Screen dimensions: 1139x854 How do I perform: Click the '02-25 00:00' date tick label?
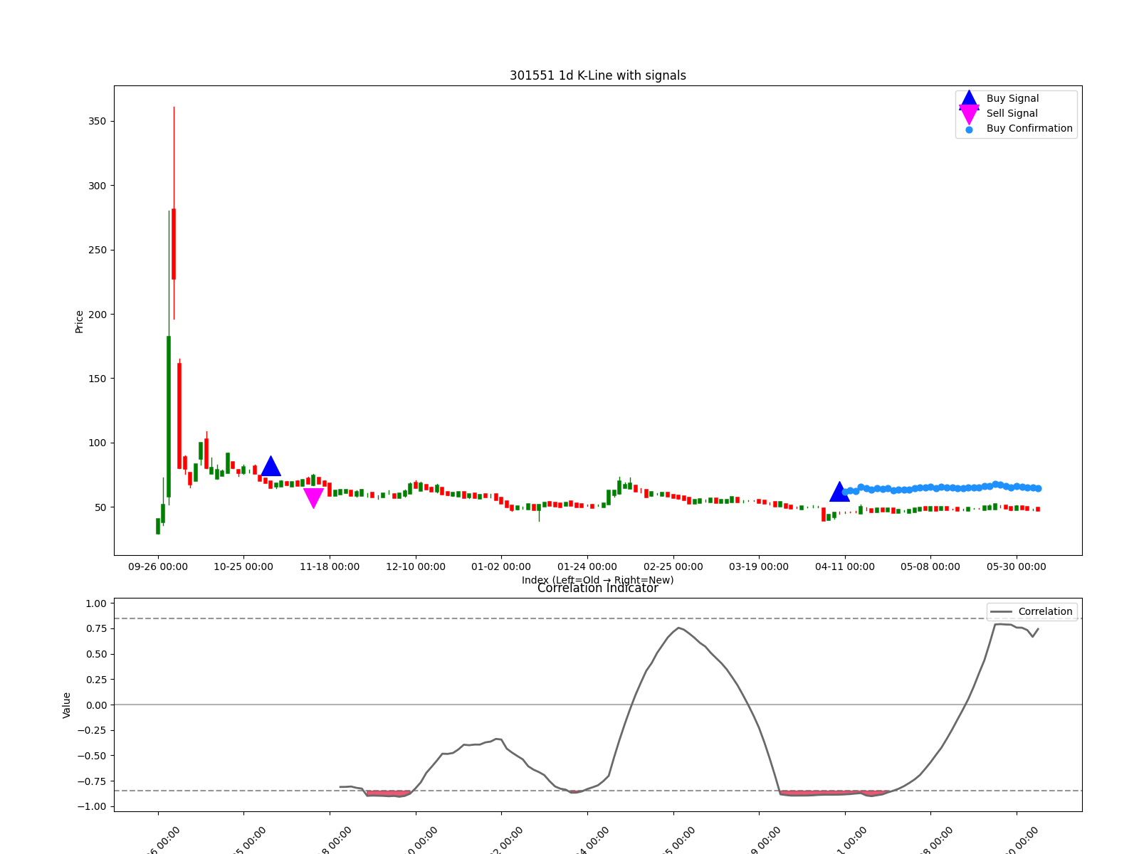pos(673,567)
